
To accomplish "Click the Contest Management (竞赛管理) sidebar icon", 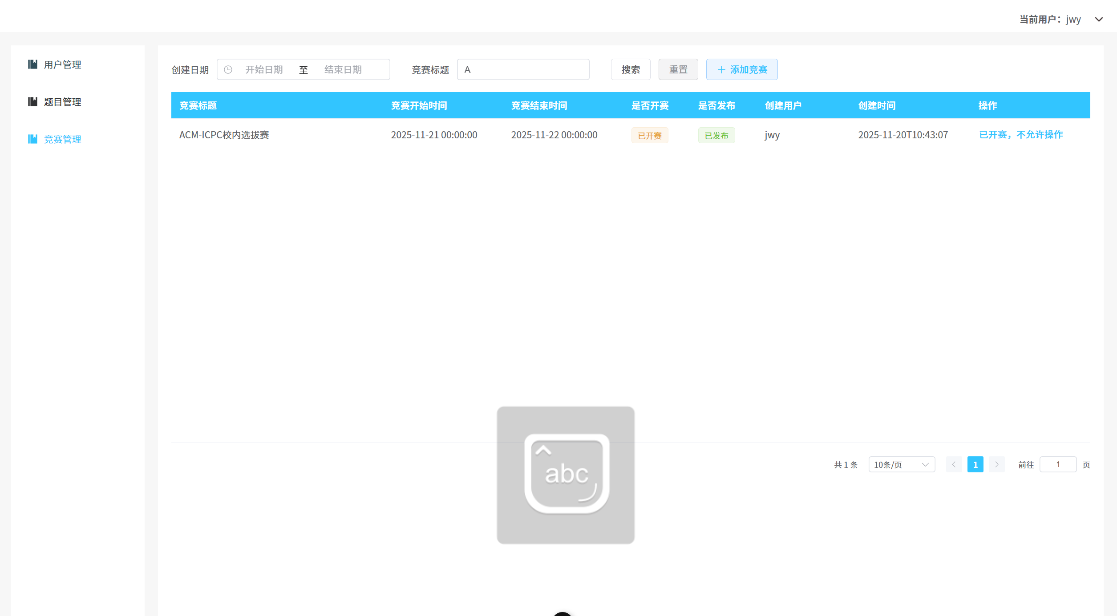I will click(x=32, y=139).
